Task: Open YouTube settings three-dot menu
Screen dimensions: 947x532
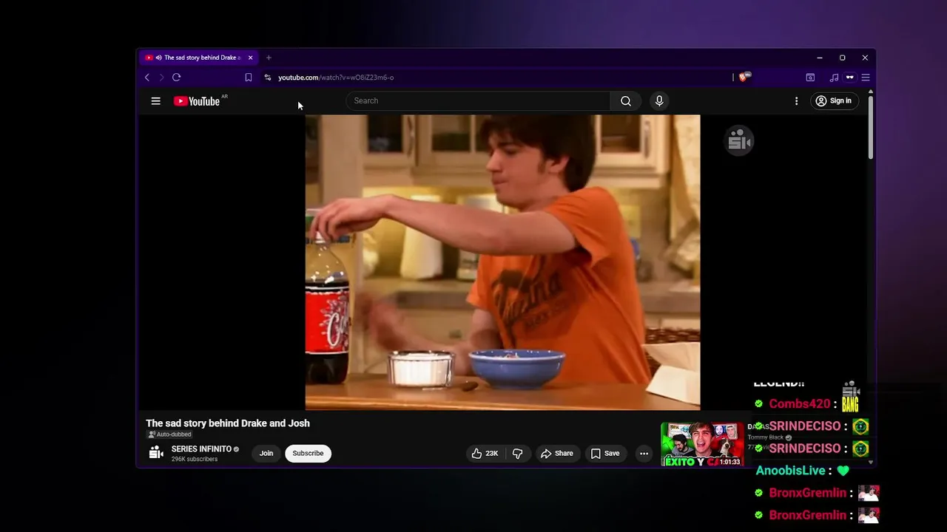Action: pyautogui.click(x=796, y=101)
